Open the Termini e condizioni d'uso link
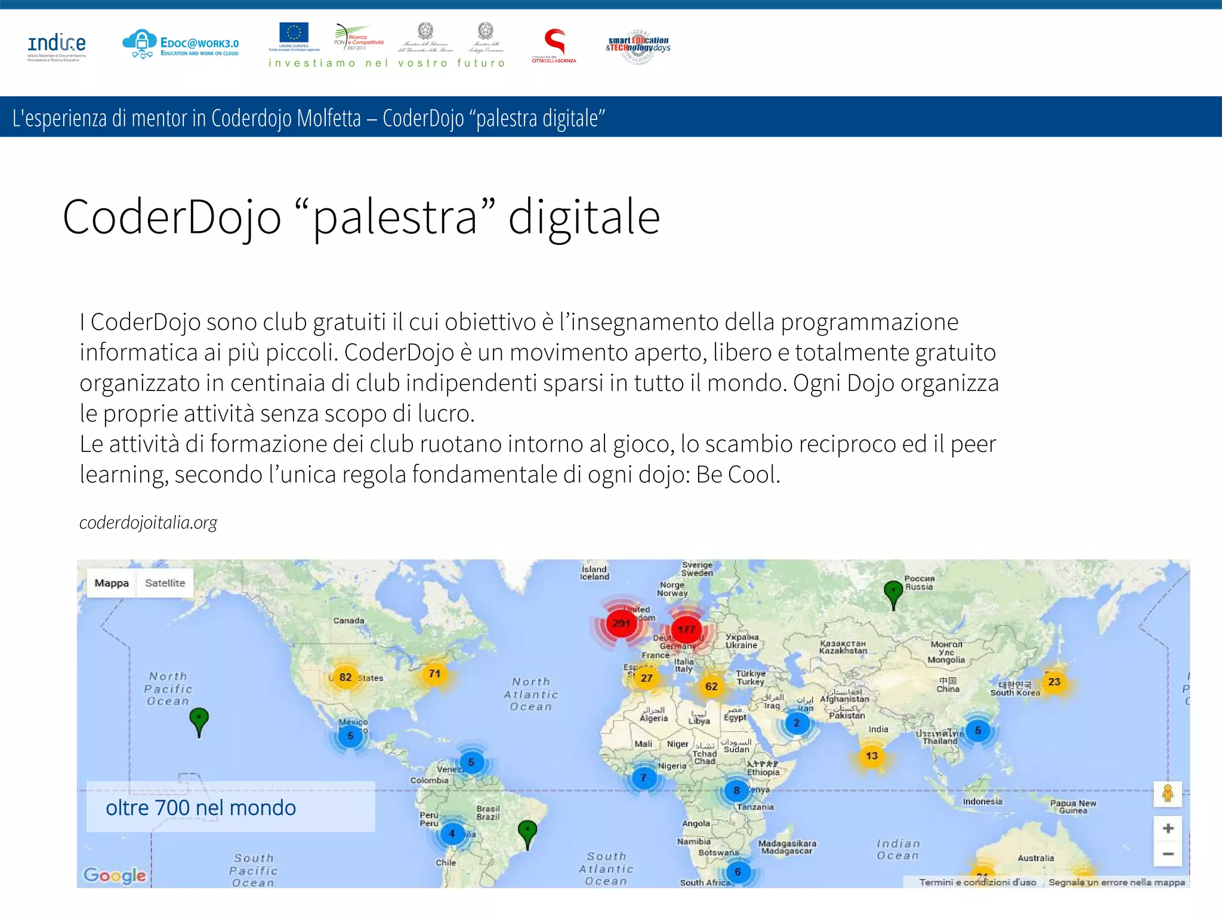Viewport: 1222px width, 917px height. (977, 882)
